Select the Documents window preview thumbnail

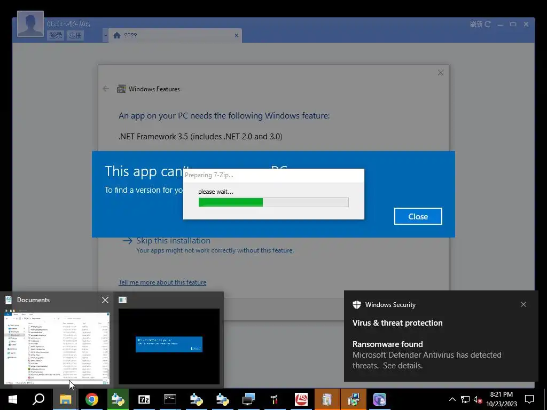[57, 347]
